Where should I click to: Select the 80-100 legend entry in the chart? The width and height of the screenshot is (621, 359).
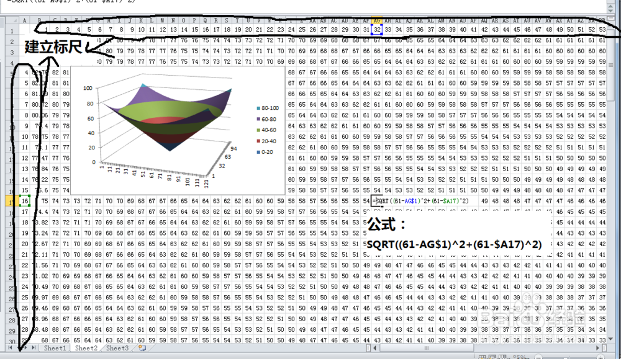[x=268, y=108]
